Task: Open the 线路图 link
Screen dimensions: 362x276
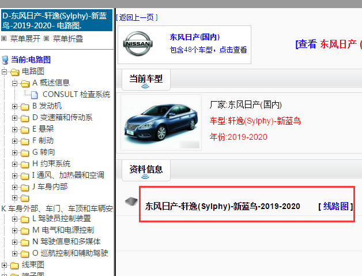Action: pyautogui.click(x=335, y=206)
